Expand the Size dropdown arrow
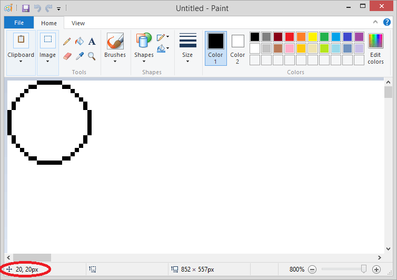The height and width of the screenshot is (280, 397). 187,61
